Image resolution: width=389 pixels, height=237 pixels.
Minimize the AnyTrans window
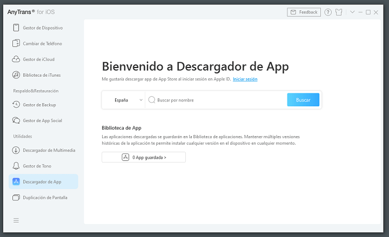(x=360, y=12)
